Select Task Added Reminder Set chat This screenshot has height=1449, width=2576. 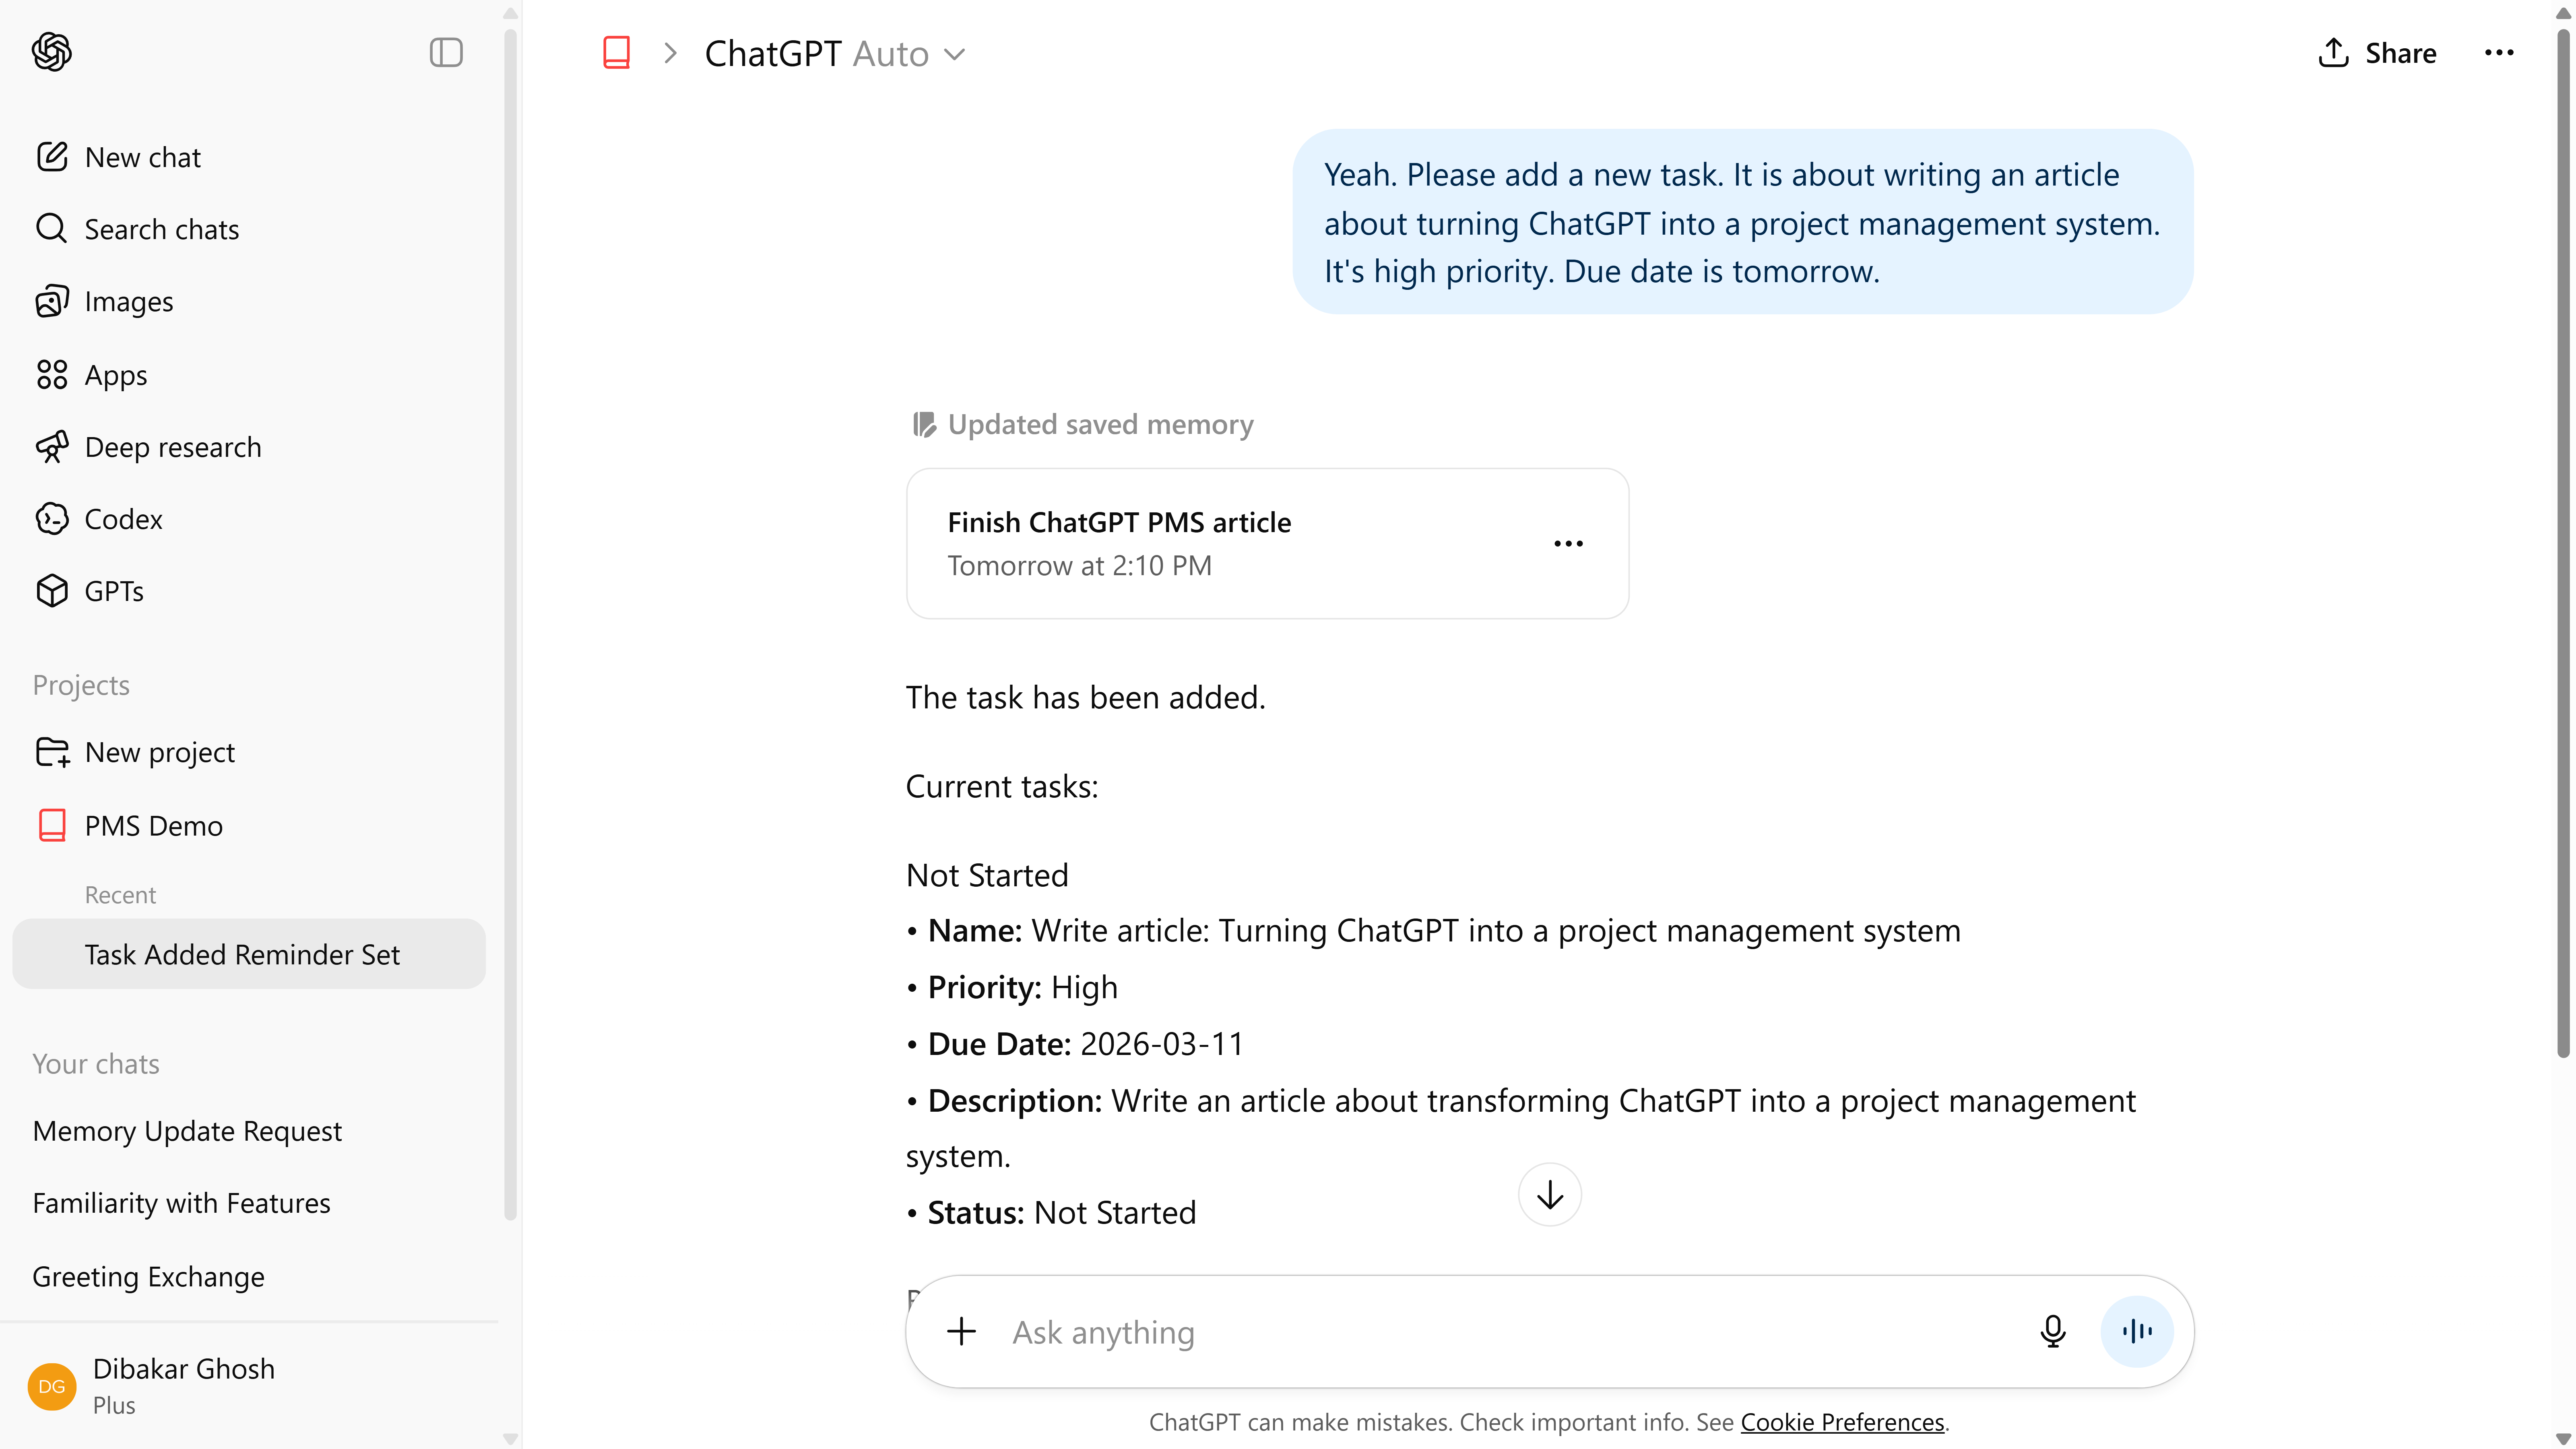pyautogui.click(x=249, y=954)
